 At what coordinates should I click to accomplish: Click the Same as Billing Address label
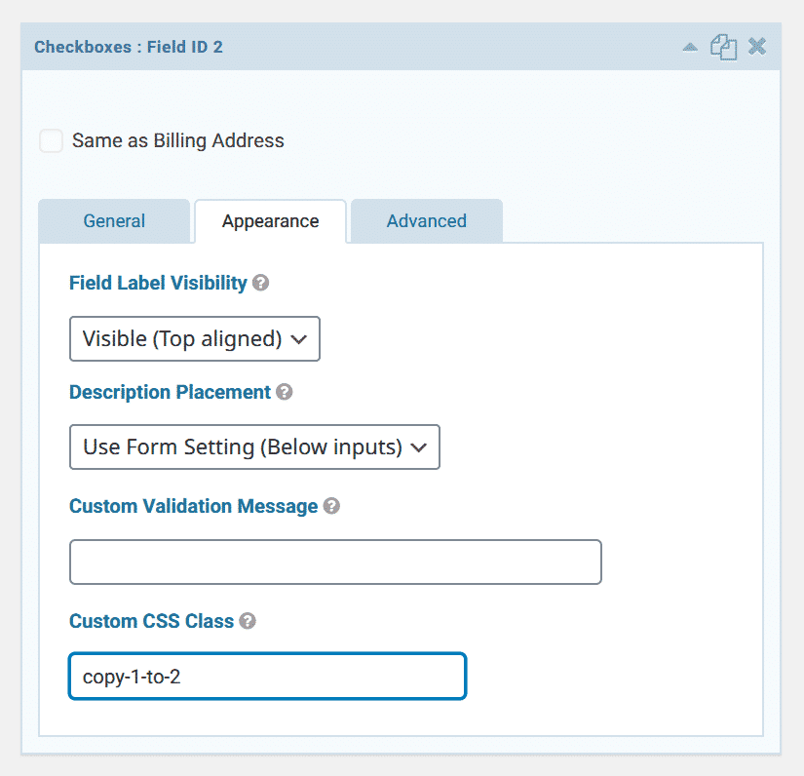[178, 140]
